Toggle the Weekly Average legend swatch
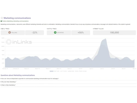 (77, 71)
